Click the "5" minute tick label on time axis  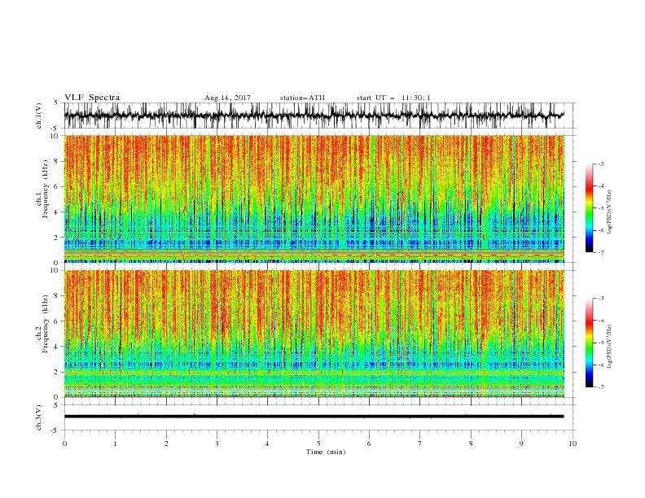pos(318,443)
